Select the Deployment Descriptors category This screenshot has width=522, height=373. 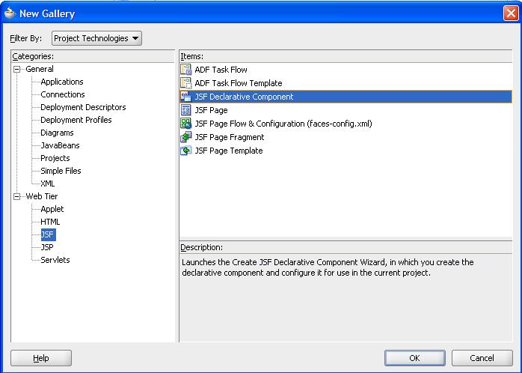coord(83,107)
